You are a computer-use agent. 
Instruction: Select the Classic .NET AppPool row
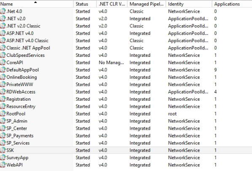pyautogui.click(x=126, y=48)
